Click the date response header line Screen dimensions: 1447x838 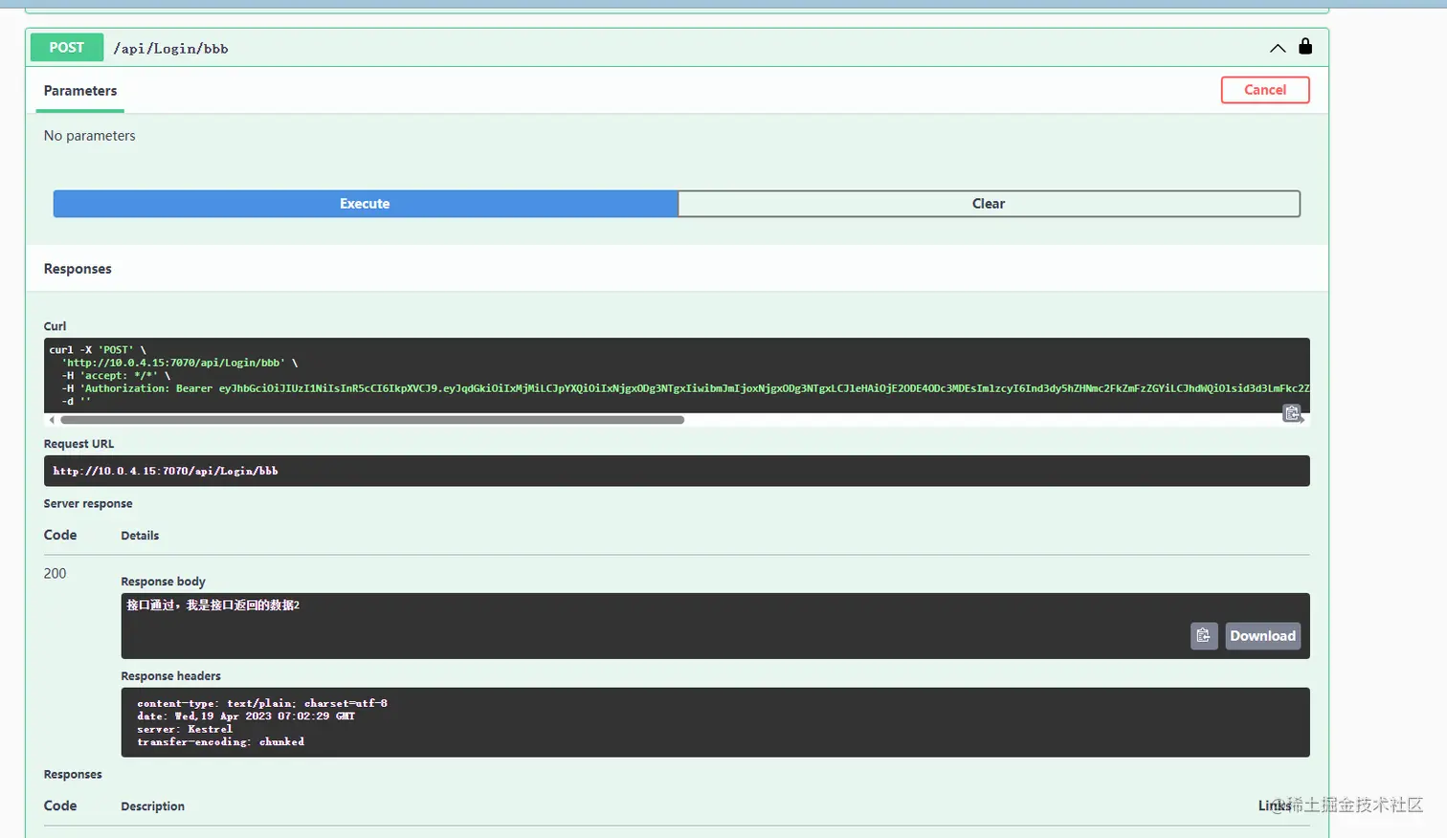pyautogui.click(x=246, y=716)
